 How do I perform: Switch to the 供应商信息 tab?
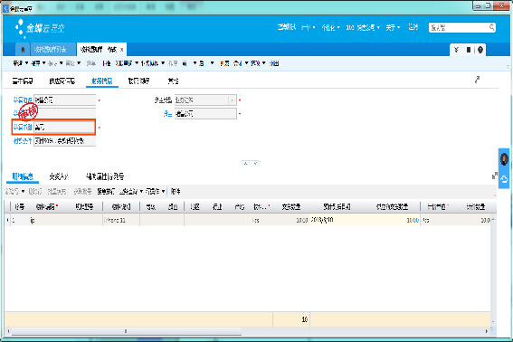coord(62,81)
